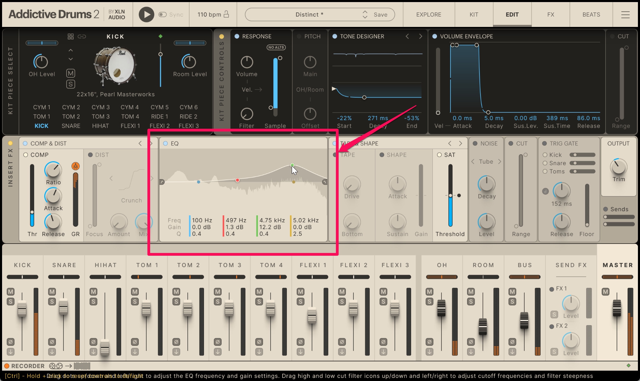Click the Play button in the top bar

(146, 14)
